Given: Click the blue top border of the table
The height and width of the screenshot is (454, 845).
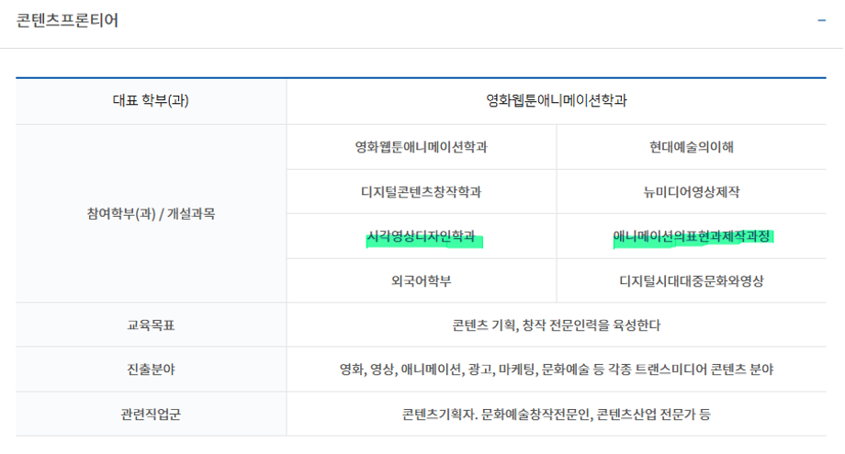Looking at the screenshot, I should coord(422,79).
